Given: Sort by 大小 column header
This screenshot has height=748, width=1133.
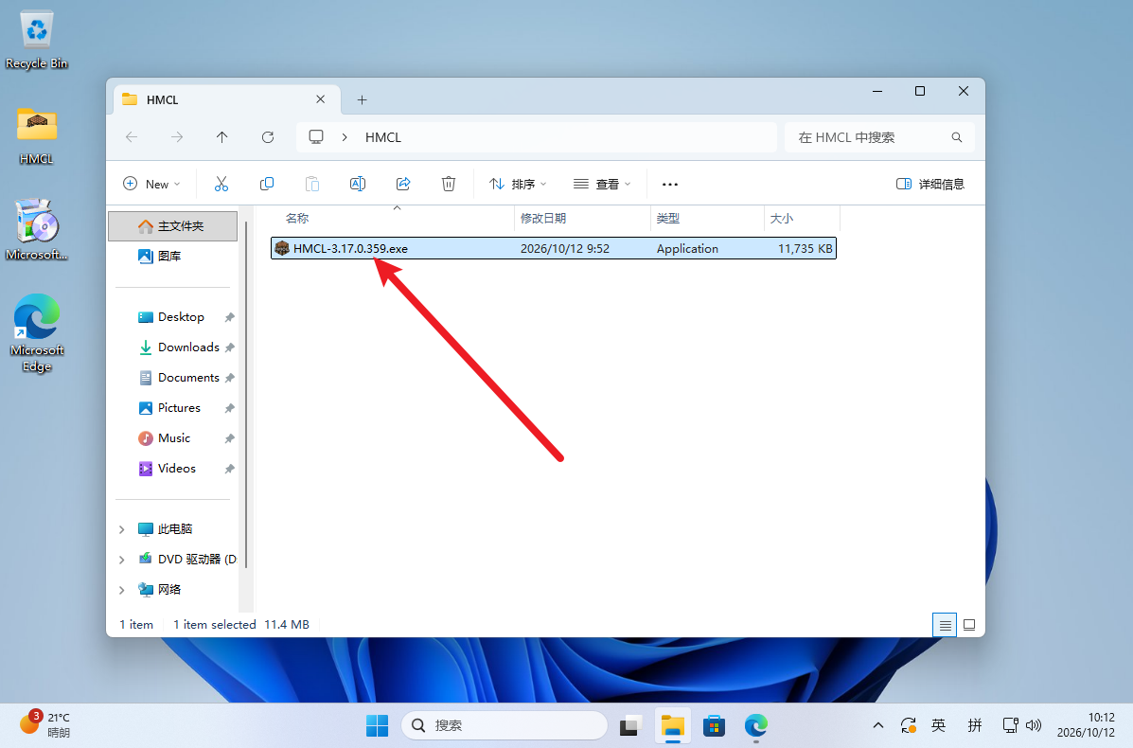Looking at the screenshot, I should click(x=802, y=219).
